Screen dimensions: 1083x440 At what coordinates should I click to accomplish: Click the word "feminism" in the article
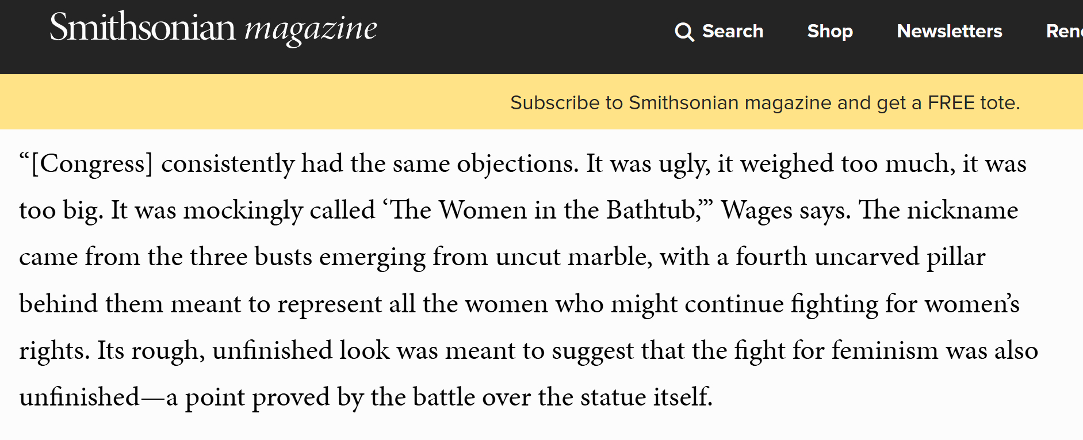[885, 350]
